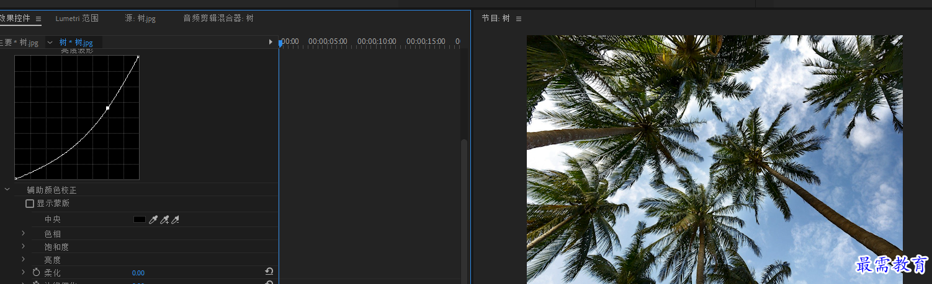
Task: Select the 树 * 树.jpg clip label
Action: pyautogui.click(x=76, y=43)
